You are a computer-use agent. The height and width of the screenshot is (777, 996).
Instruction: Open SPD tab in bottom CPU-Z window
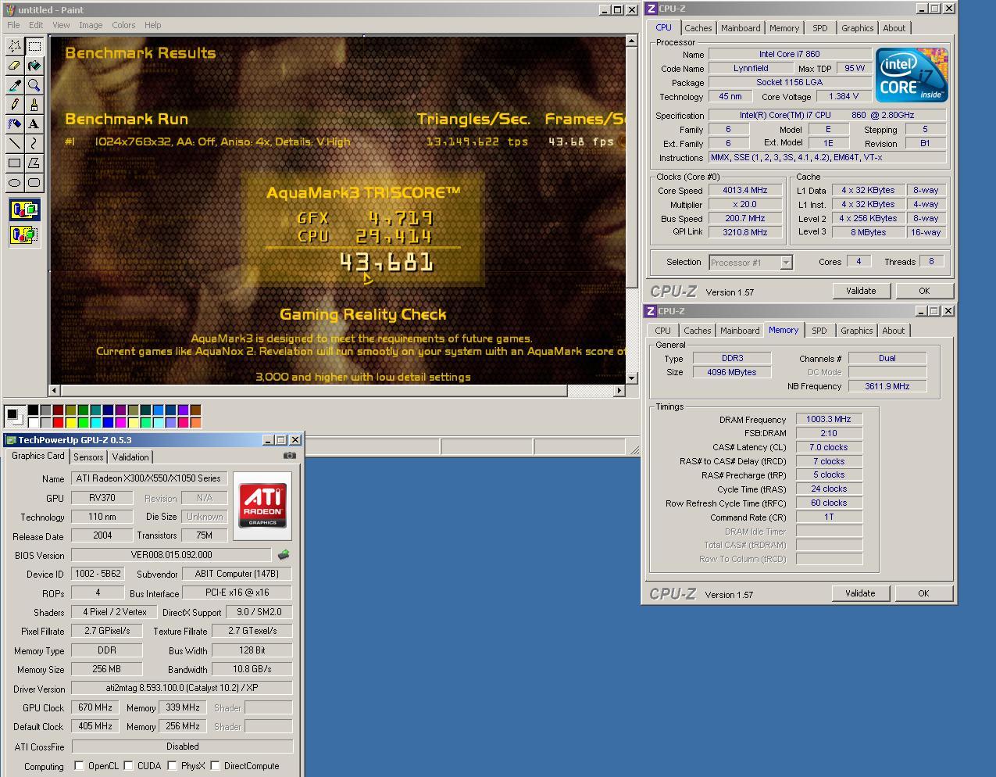(819, 331)
